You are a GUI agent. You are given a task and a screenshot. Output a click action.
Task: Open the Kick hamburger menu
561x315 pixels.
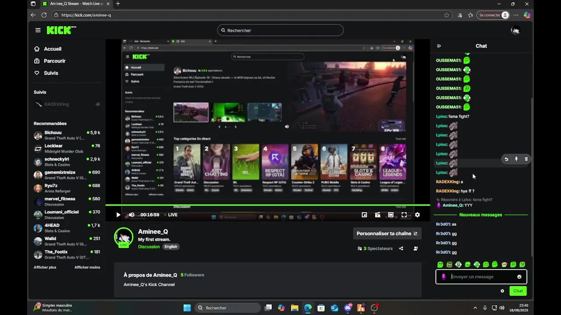click(x=38, y=30)
